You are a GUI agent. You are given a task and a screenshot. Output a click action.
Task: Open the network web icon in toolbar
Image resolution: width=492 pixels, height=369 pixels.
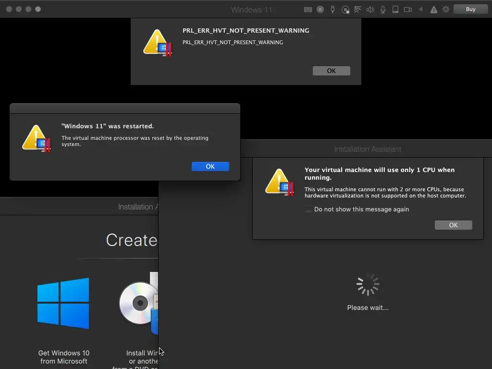tap(357, 10)
